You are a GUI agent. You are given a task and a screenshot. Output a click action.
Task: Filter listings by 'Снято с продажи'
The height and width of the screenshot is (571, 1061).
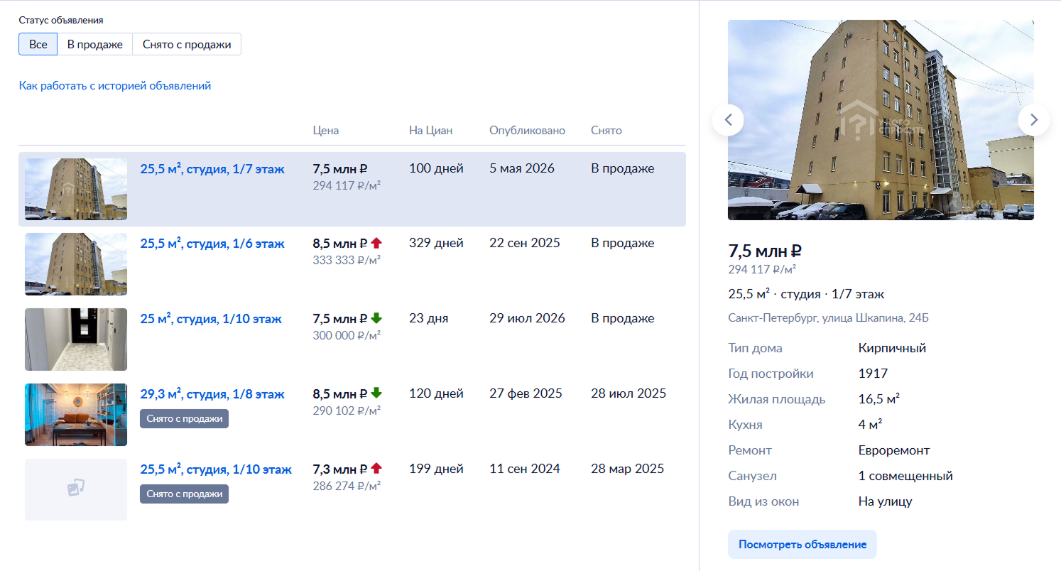(x=187, y=44)
